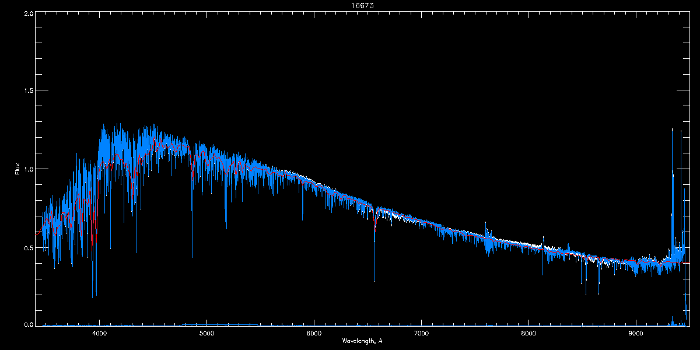The height and width of the screenshot is (350, 700).
Task: Click the y-axis tick label "0.5"
Action: (28, 247)
